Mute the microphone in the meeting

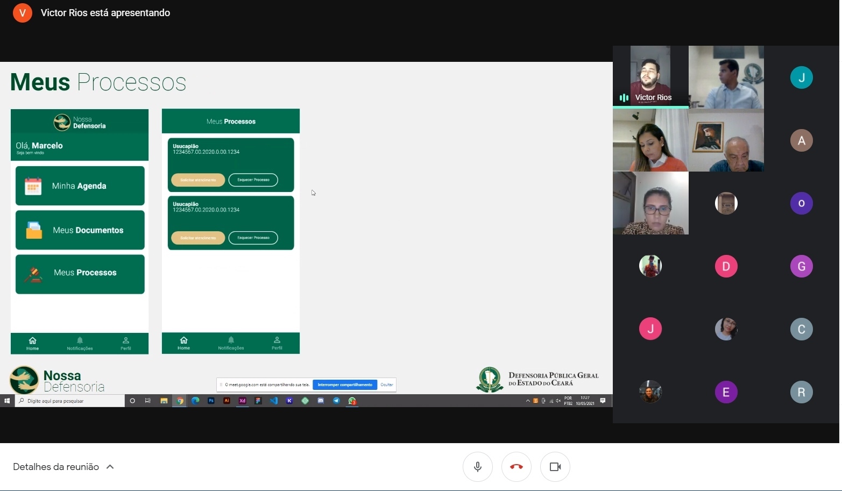coord(477,467)
